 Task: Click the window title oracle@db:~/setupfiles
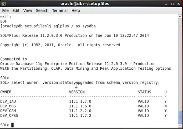point(85,4)
